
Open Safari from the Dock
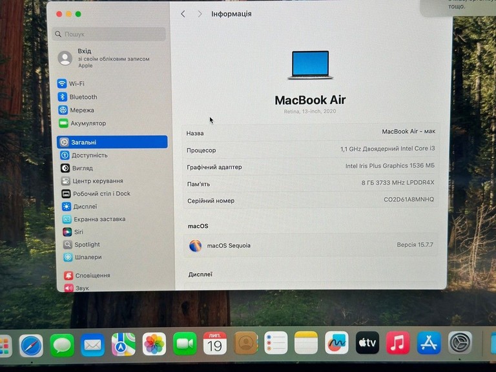click(31, 346)
